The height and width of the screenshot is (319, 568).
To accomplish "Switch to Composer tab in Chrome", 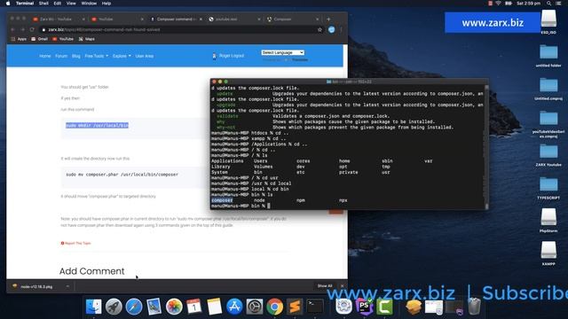I will point(292,19).
